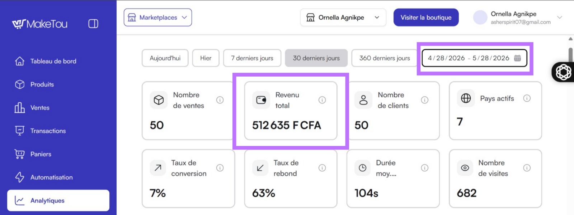Click the user avatar circle
Screen dimensions: 574x215
[x=480, y=18]
